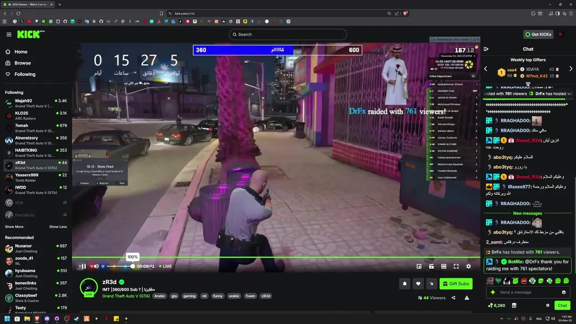Image resolution: width=576 pixels, height=324 pixels.
Task: Close the Download this video overlay
Action: 478,40
